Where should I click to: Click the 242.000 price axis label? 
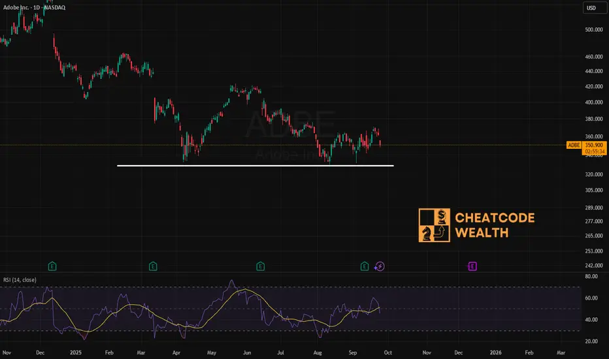click(594, 266)
